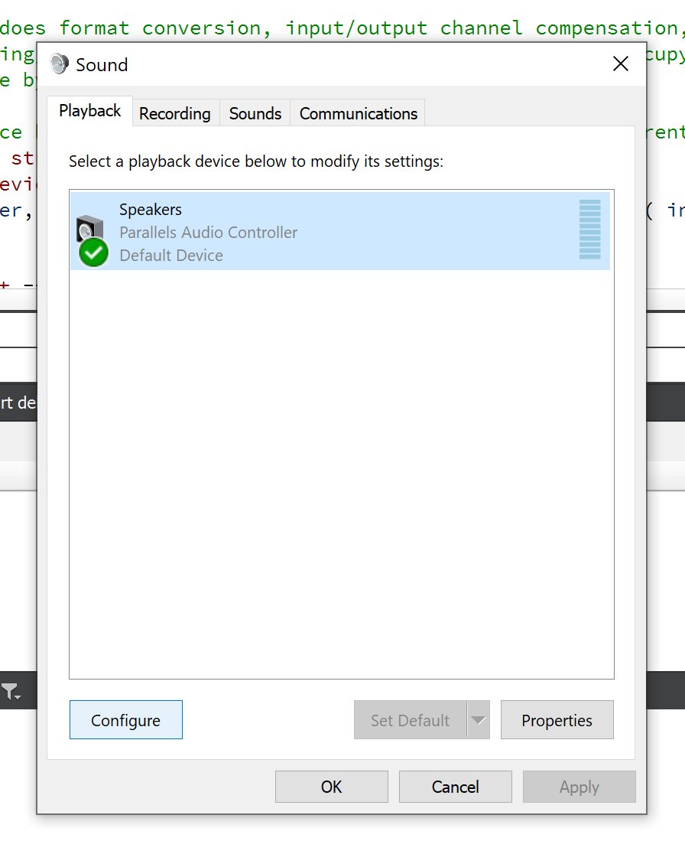Close the Sound dialog with the X
685x854 pixels.
tap(620, 64)
